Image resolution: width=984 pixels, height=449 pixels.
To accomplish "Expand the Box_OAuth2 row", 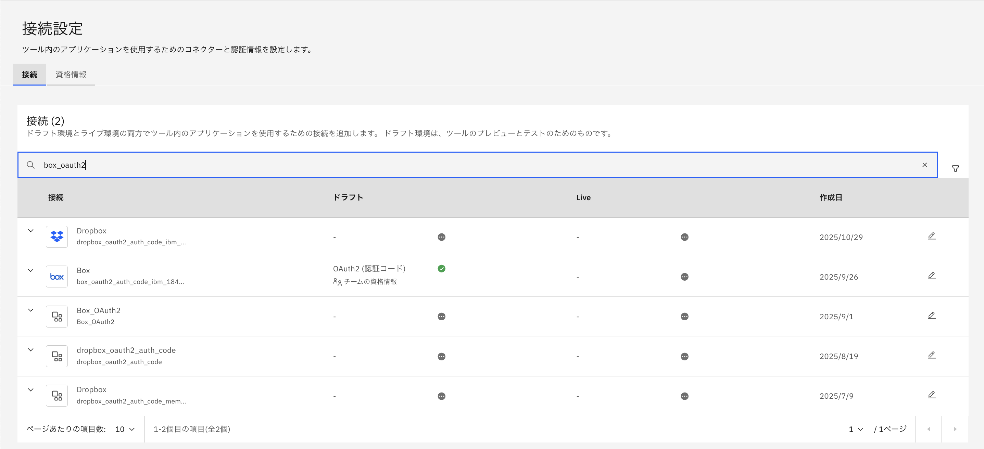I will 31,310.
